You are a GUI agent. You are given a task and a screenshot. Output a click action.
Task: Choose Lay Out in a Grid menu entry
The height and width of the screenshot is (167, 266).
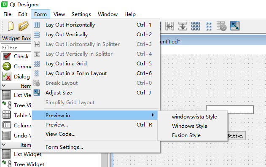pyautogui.click(x=96, y=64)
